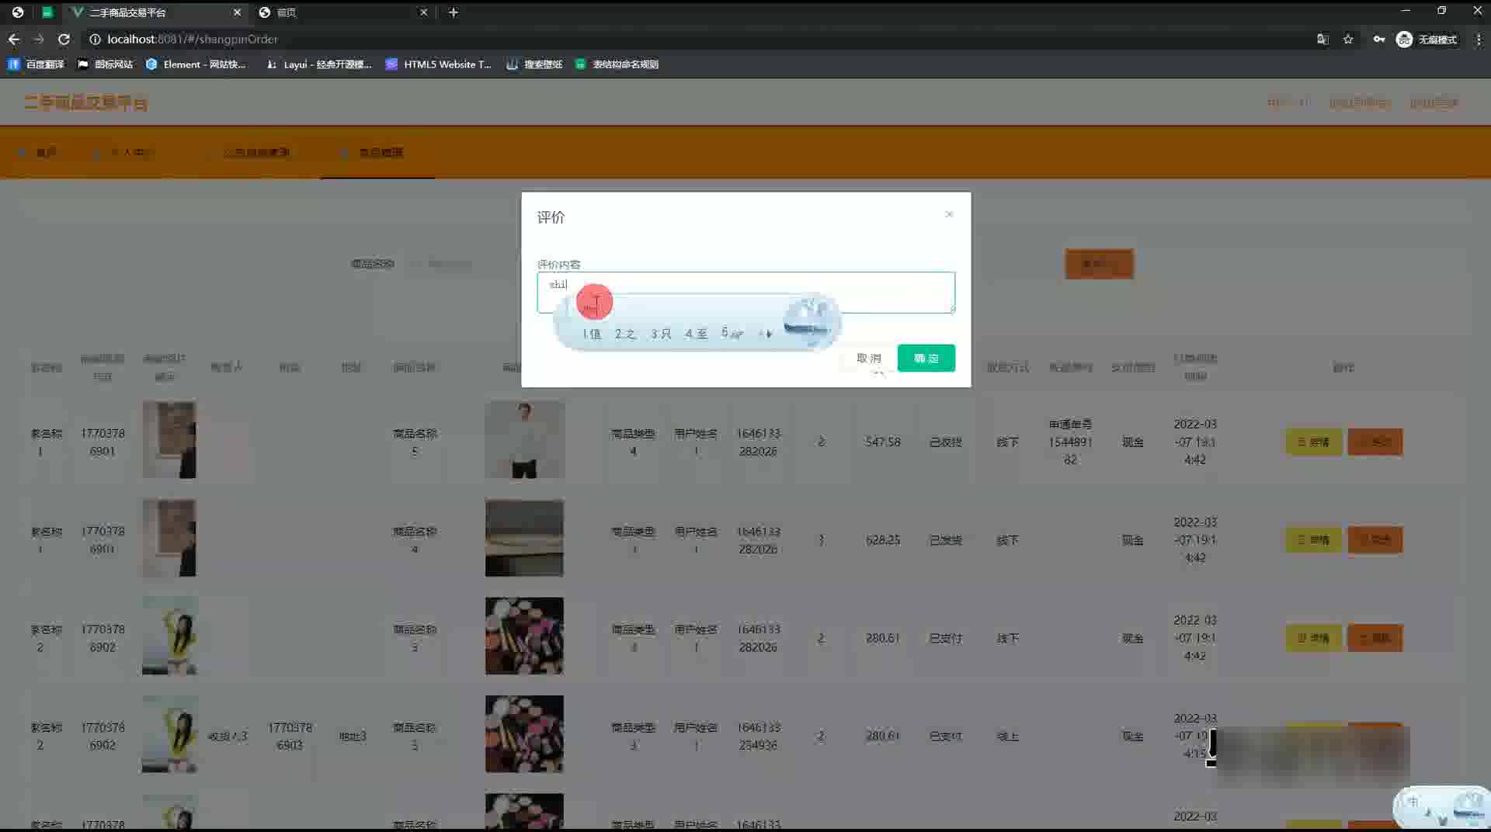Viewport: 1491px width, 832px height.
Task: Select the price cell 547.58
Action: [x=883, y=442]
